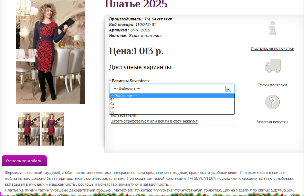Select the '--- Выберите ---' option in list
This screenshot has height=196, width=304.
[x=172, y=96]
